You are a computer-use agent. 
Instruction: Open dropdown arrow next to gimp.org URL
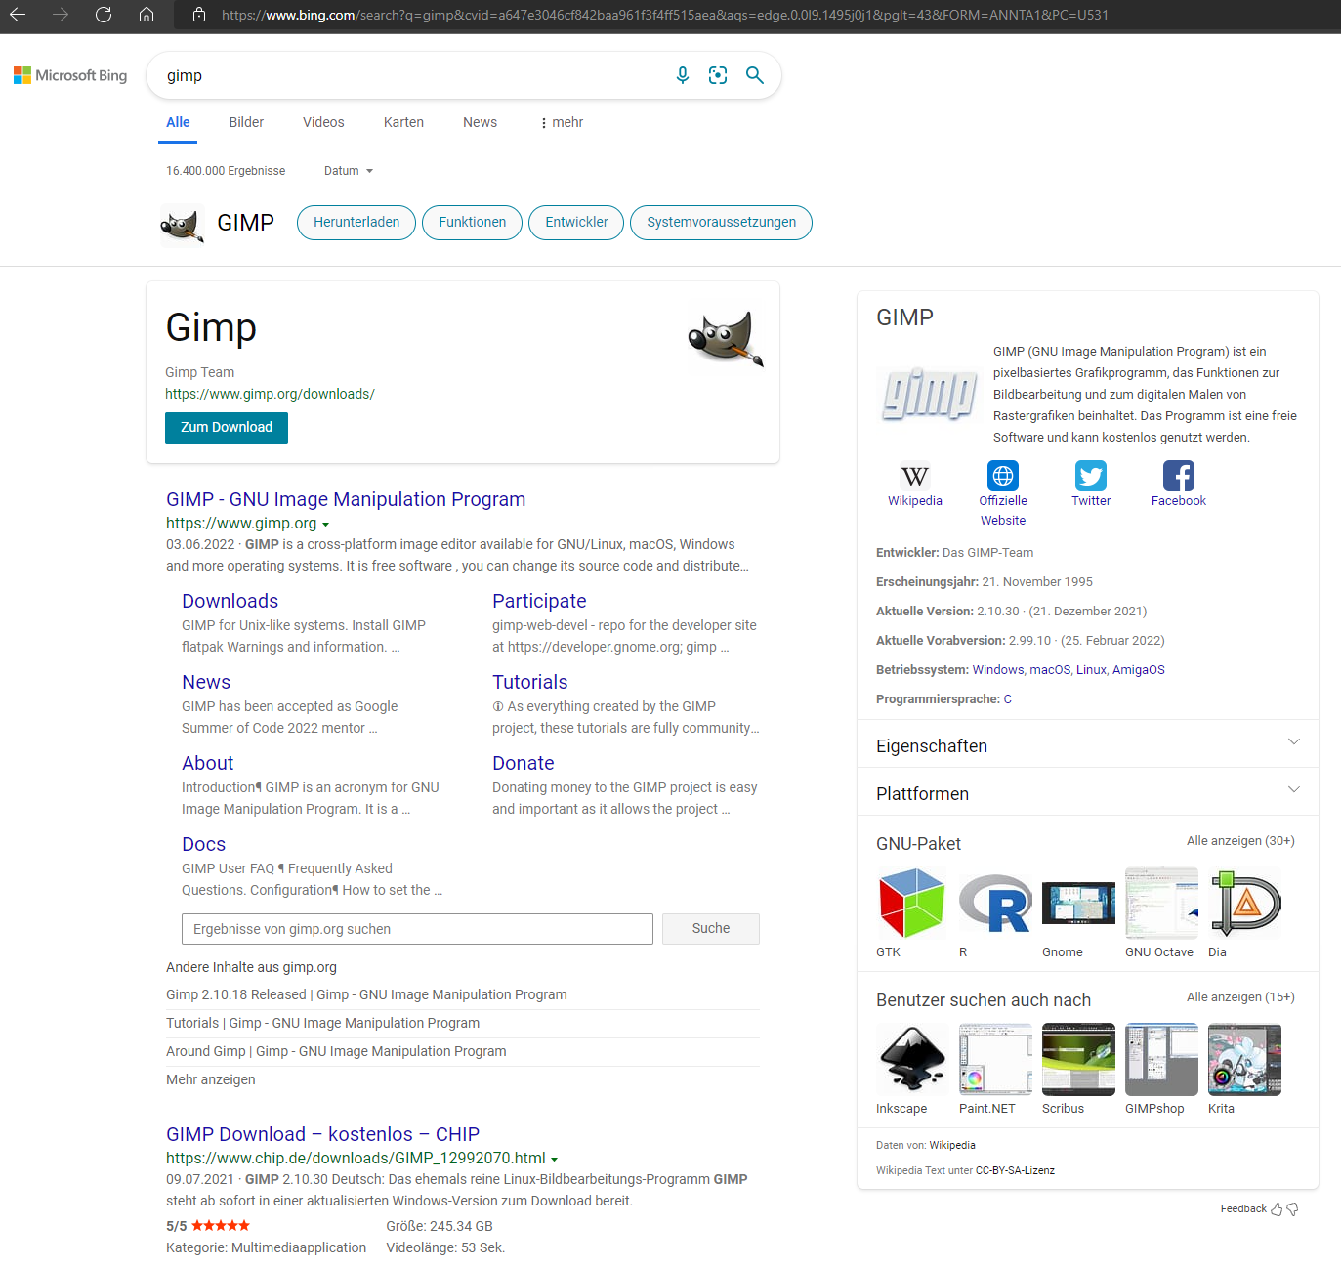(325, 525)
